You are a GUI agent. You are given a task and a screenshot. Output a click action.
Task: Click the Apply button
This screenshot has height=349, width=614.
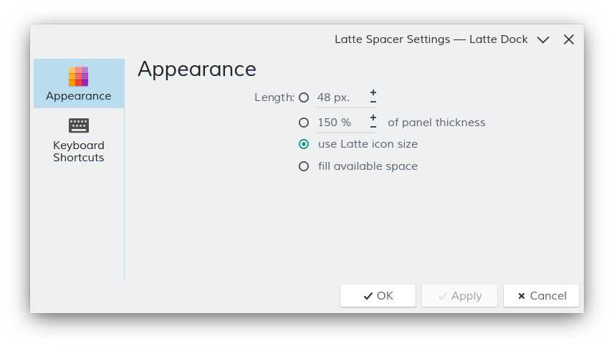459,296
